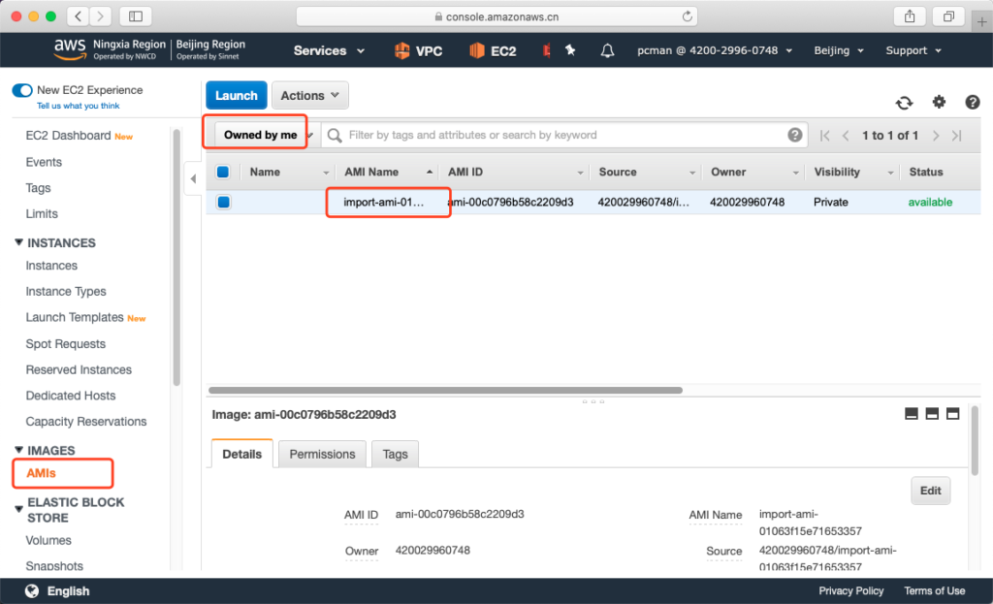Open Instances in the sidebar
Viewport: 993px width, 604px height.
click(x=51, y=266)
